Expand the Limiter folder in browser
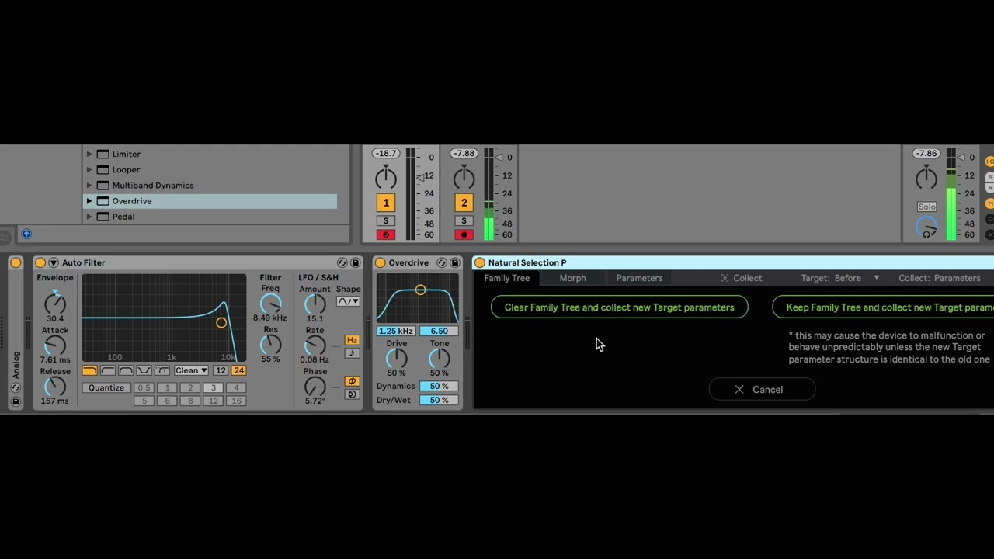Screen dimensions: 994x559 point(89,154)
